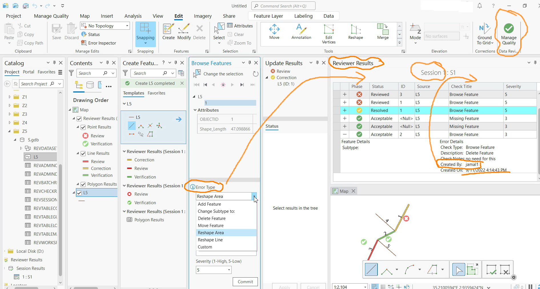Viewport: 540px width, 289px height.
Task: Select the Correction template symbol under Session 1
Action: pos(129,160)
